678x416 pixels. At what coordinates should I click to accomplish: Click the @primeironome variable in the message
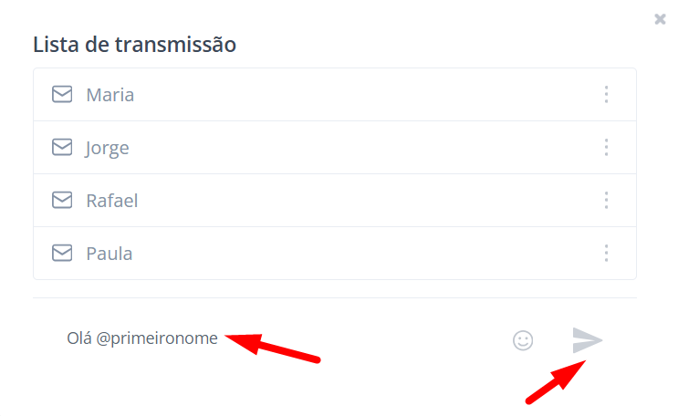(157, 338)
